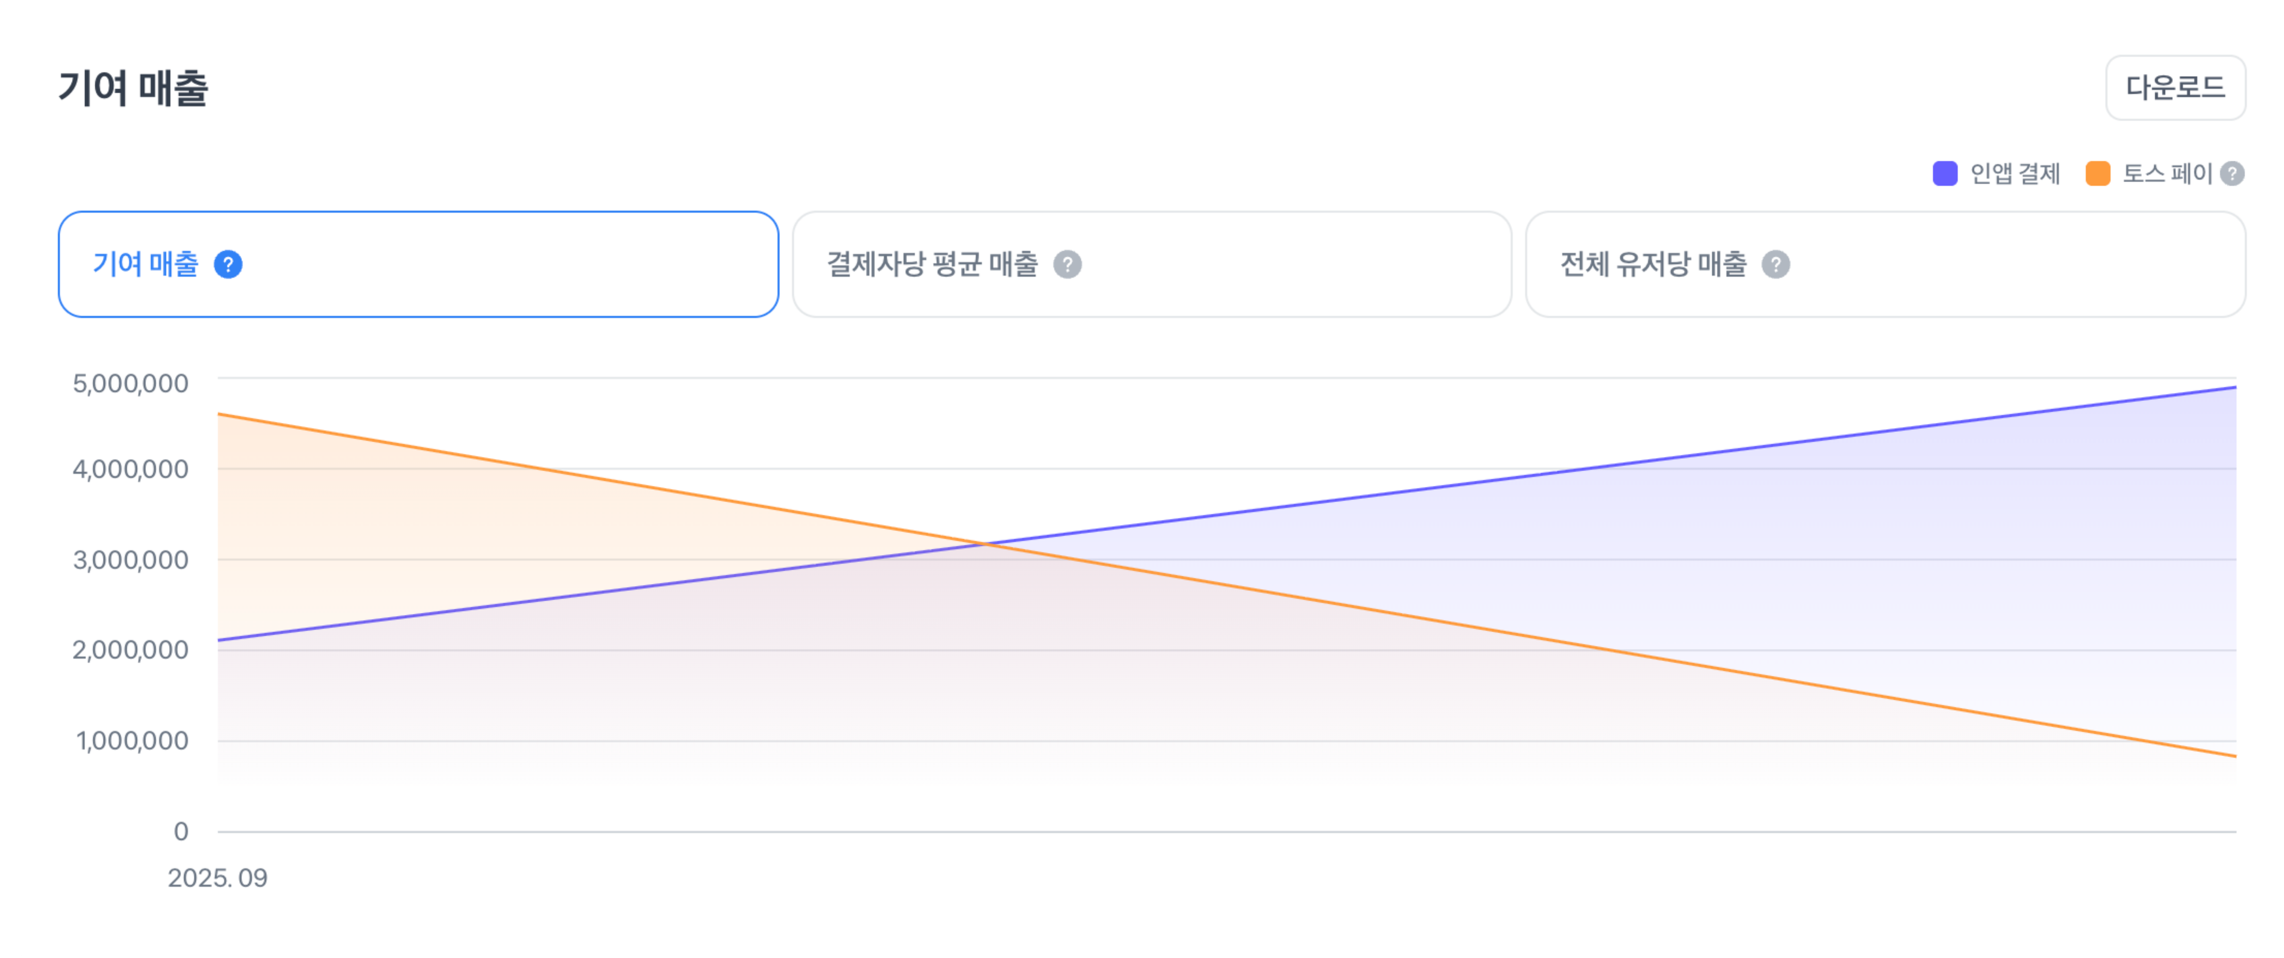Click the 2,000,000 y-axis label
2284x958 pixels.
(130, 650)
